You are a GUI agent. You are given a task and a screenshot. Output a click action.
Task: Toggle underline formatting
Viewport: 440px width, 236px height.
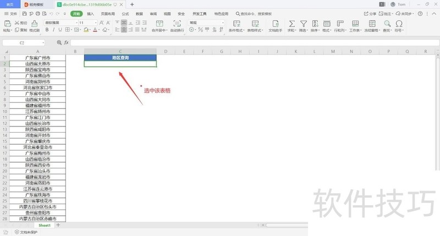click(61, 30)
